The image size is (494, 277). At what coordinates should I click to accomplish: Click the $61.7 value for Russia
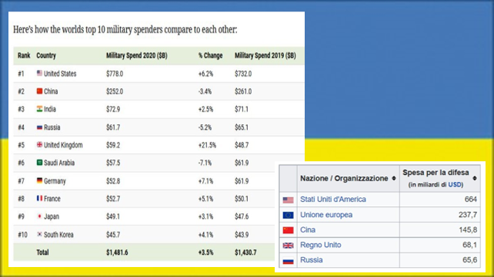[113, 127]
